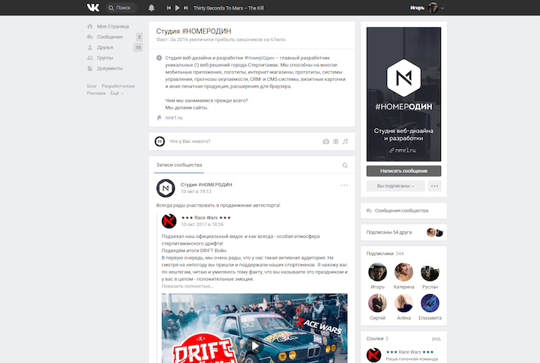Open the Вы подписаны dropdown
Image resolution: width=540 pixels, height=363 pixels.
pyautogui.click(x=396, y=186)
